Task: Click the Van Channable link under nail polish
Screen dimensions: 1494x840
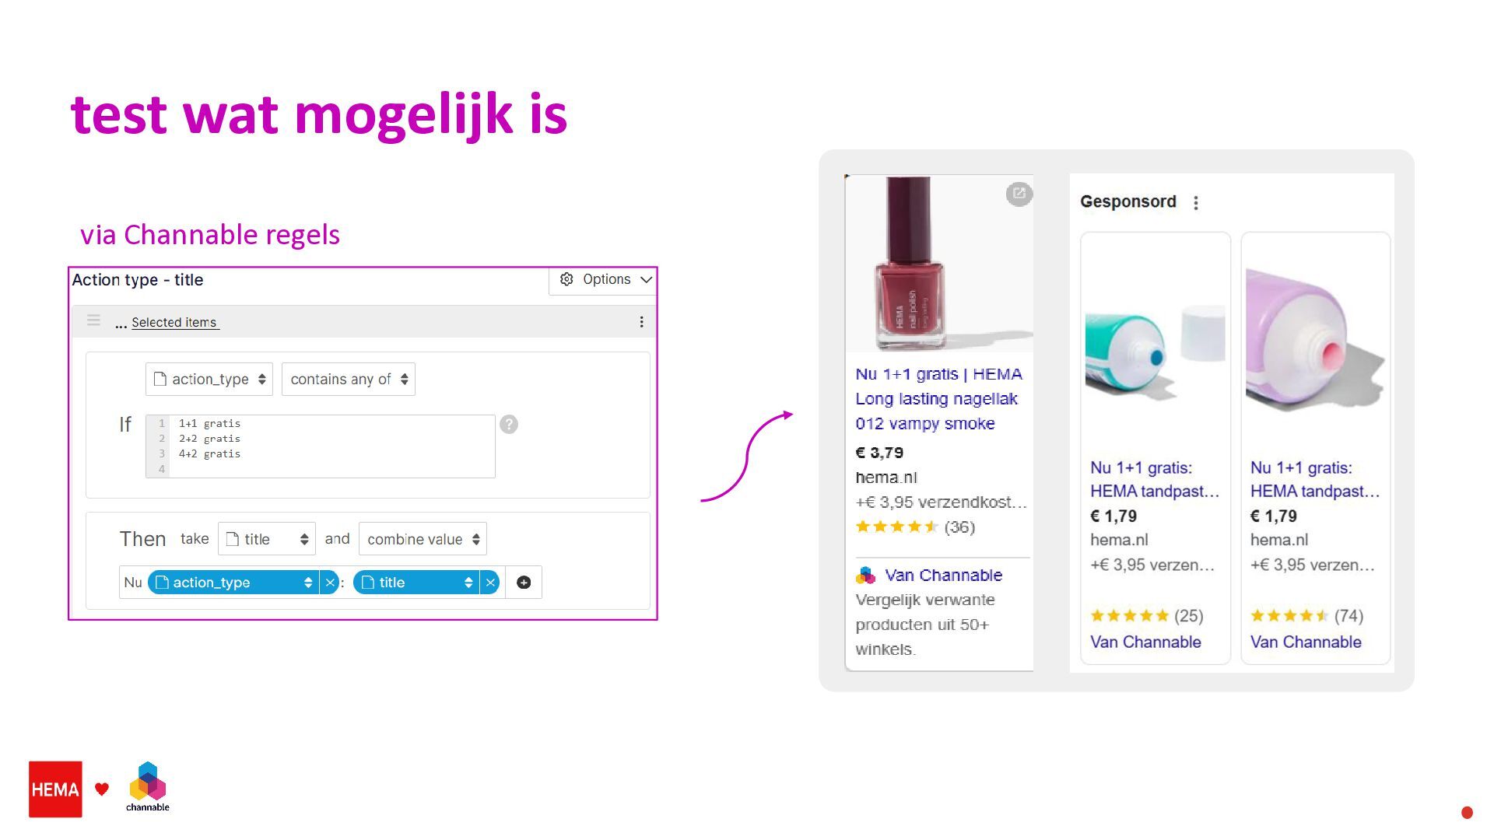Action: tap(943, 576)
